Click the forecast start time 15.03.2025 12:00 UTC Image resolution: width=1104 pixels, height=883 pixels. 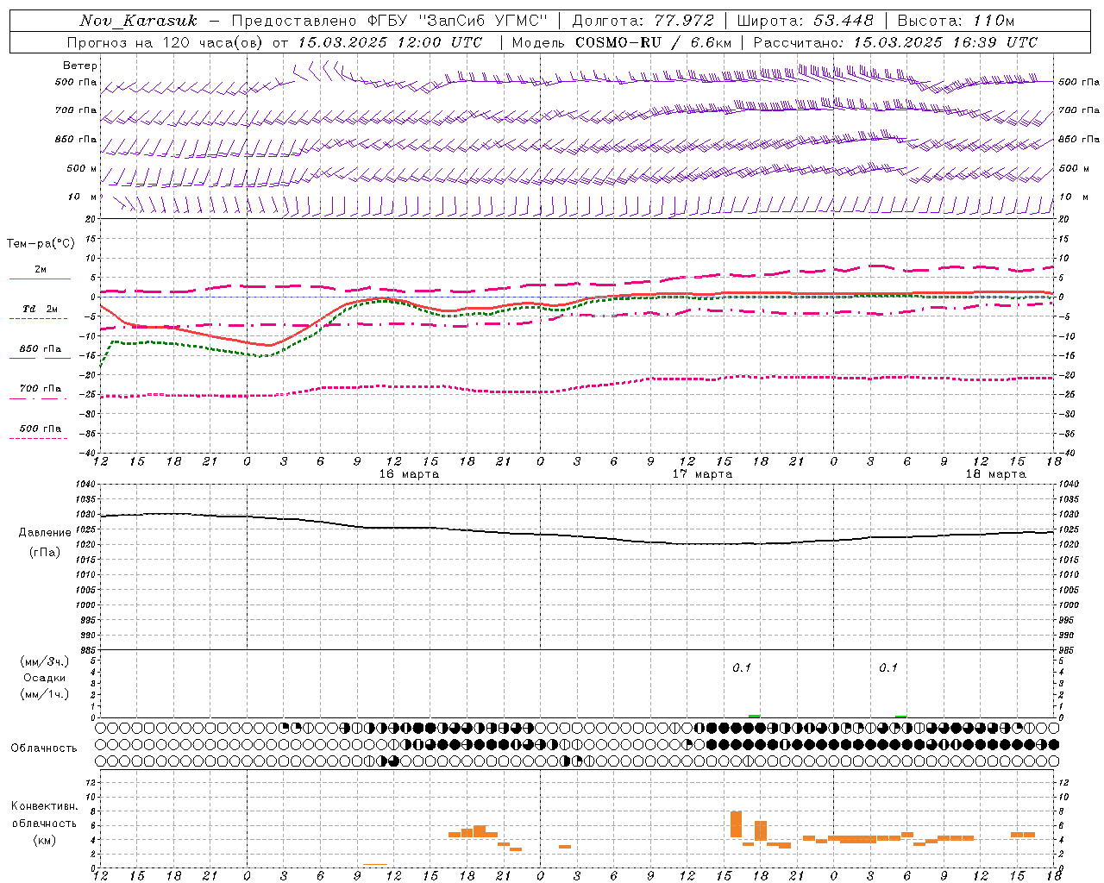[390, 42]
